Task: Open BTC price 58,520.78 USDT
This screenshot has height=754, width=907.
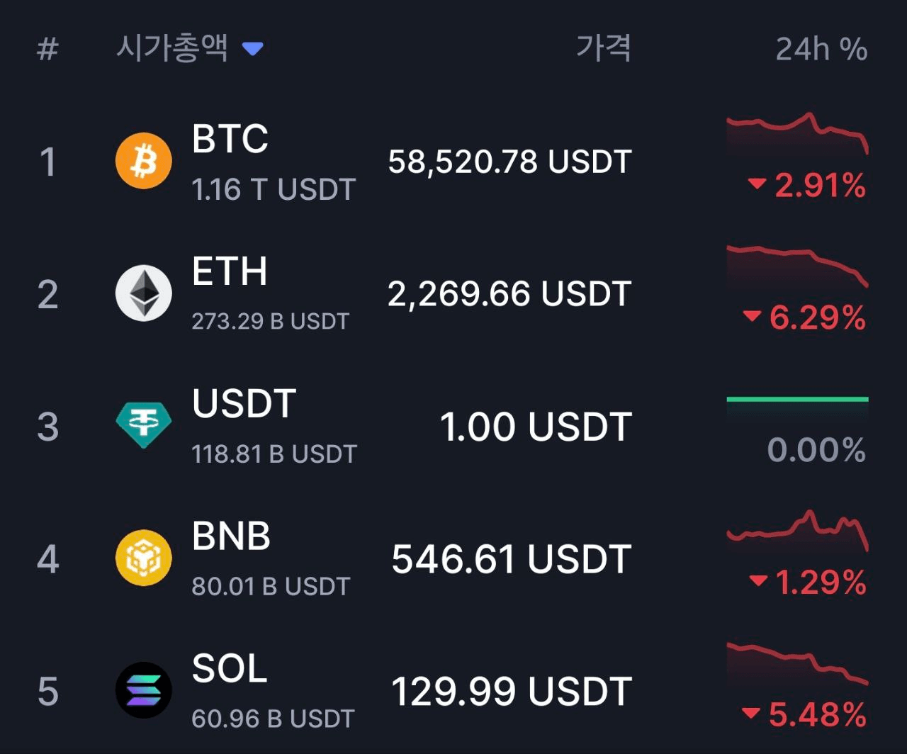Action: 509,162
